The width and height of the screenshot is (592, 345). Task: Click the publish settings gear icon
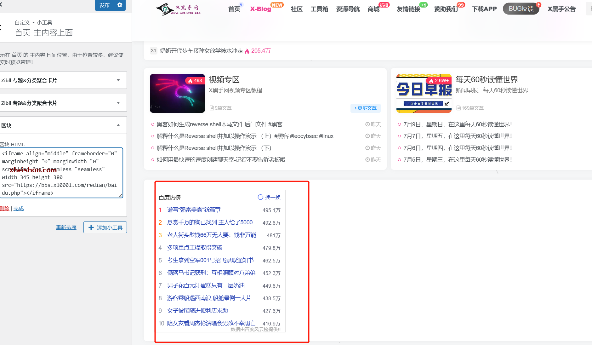pyautogui.click(x=120, y=5)
